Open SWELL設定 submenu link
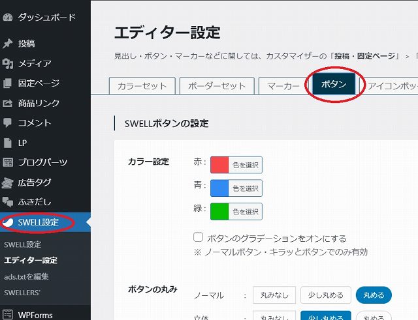The height and width of the screenshot is (320, 418). point(23,244)
